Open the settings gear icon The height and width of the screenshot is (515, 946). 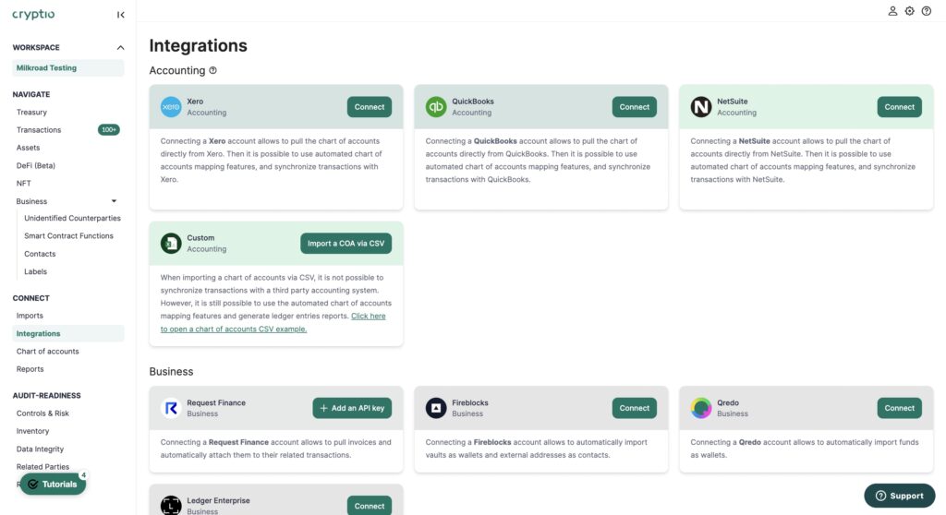910,11
